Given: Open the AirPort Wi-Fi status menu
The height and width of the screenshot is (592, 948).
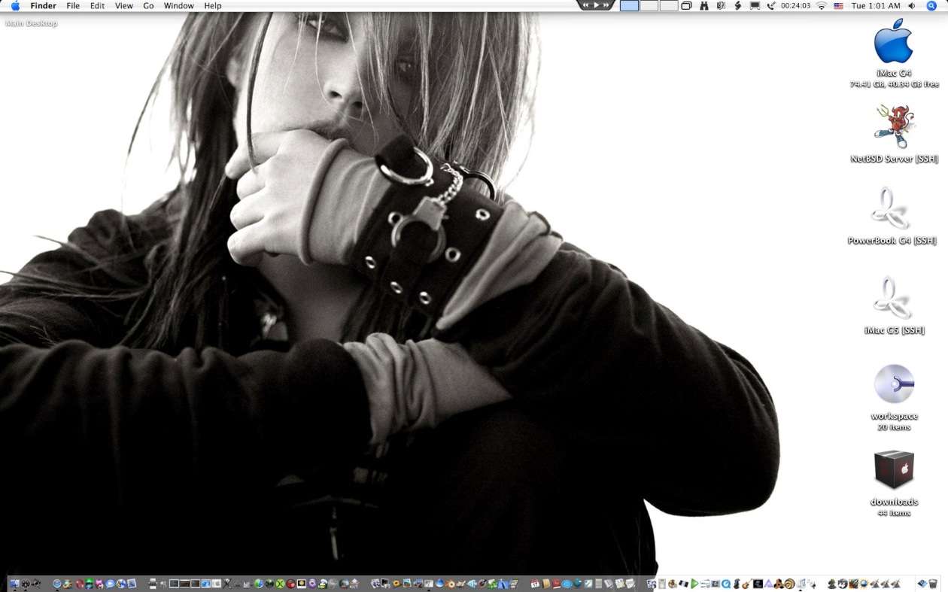Looking at the screenshot, I should [x=822, y=5].
